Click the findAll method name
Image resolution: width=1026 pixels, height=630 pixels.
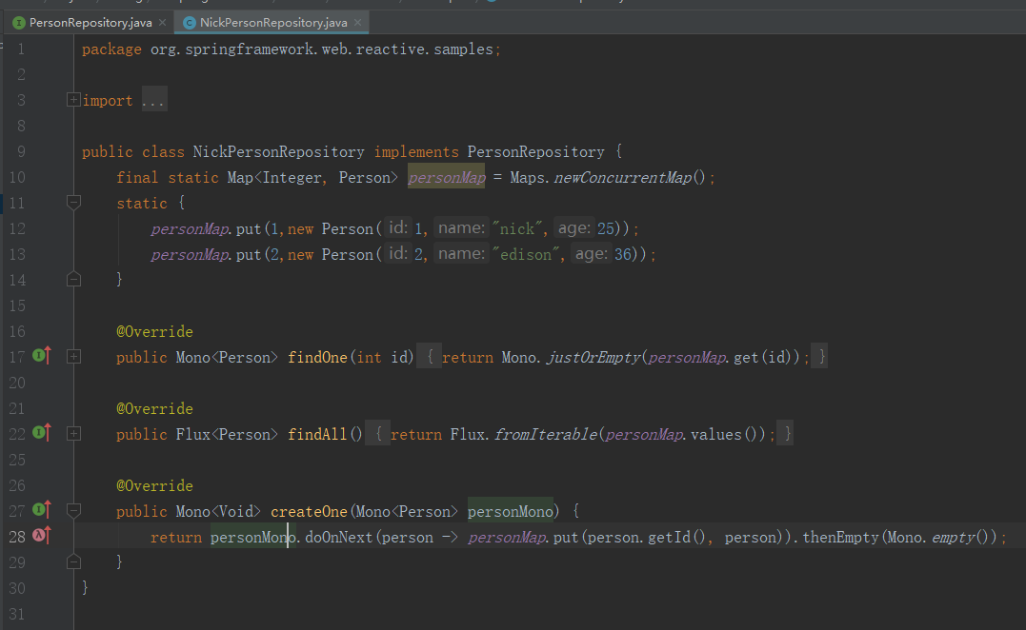click(317, 434)
